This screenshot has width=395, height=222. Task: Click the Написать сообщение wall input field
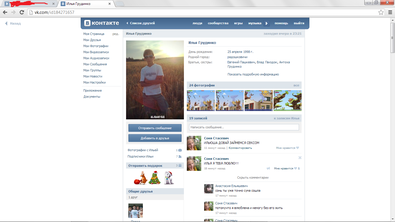click(x=244, y=127)
